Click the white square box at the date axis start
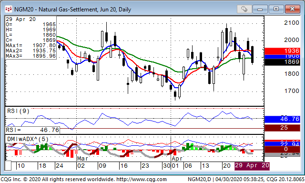The image size is (305, 183). (8, 166)
